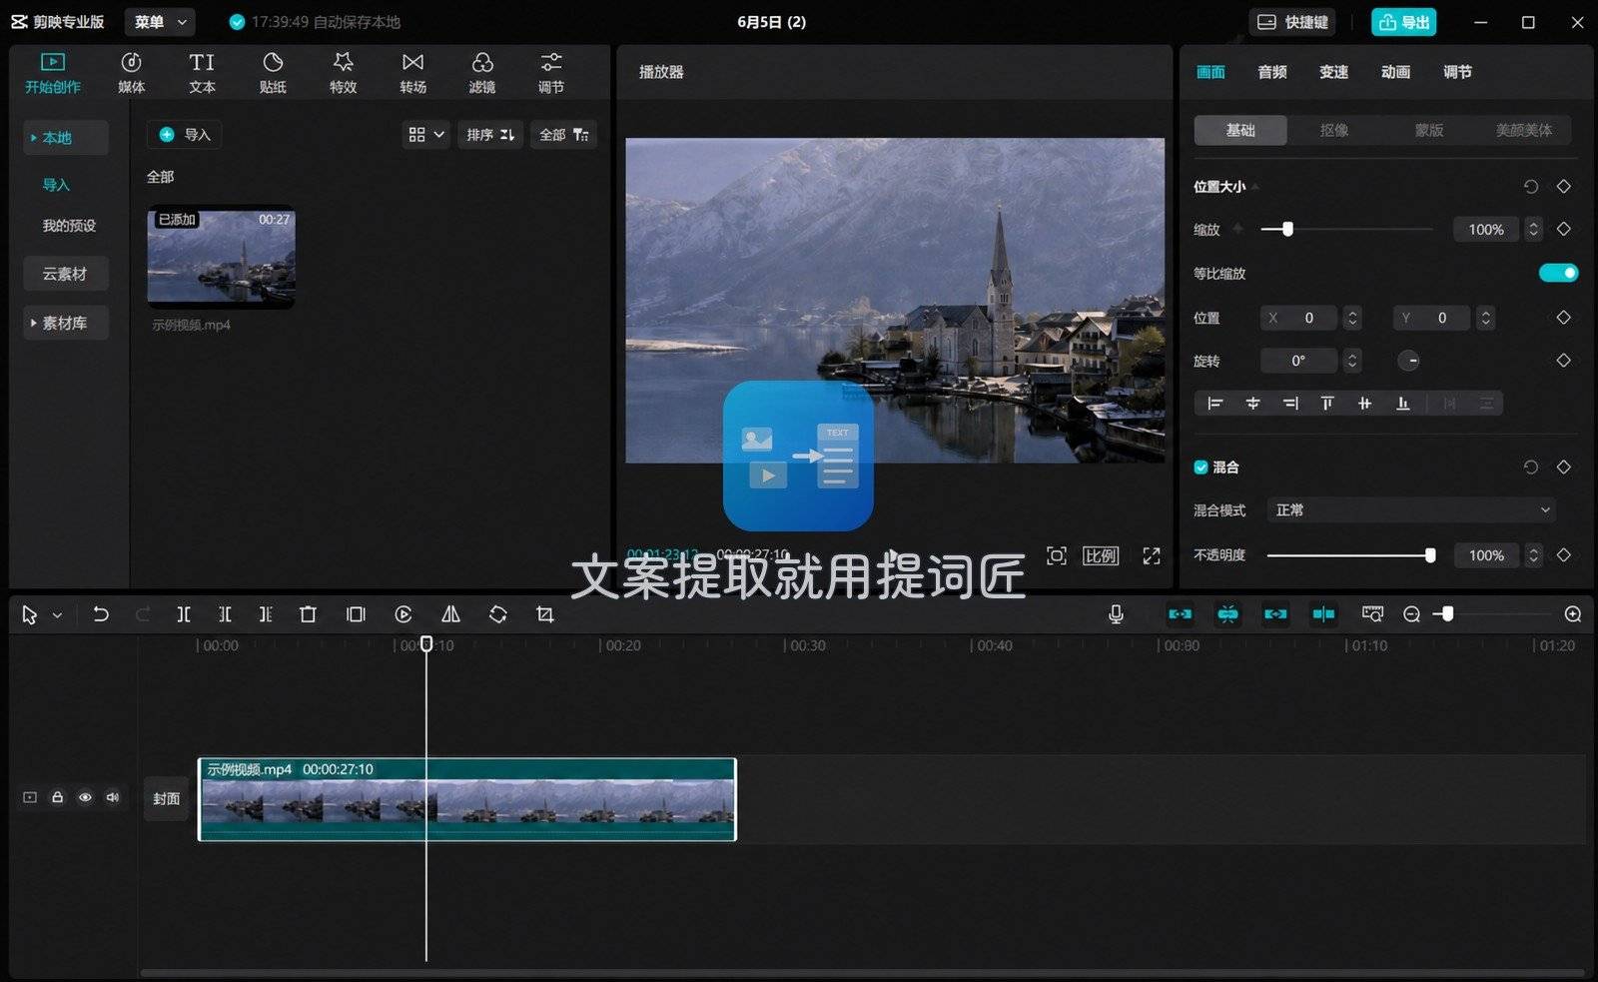Image resolution: width=1598 pixels, height=982 pixels.
Task: Hide the track using eye icon
Action: (85, 797)
